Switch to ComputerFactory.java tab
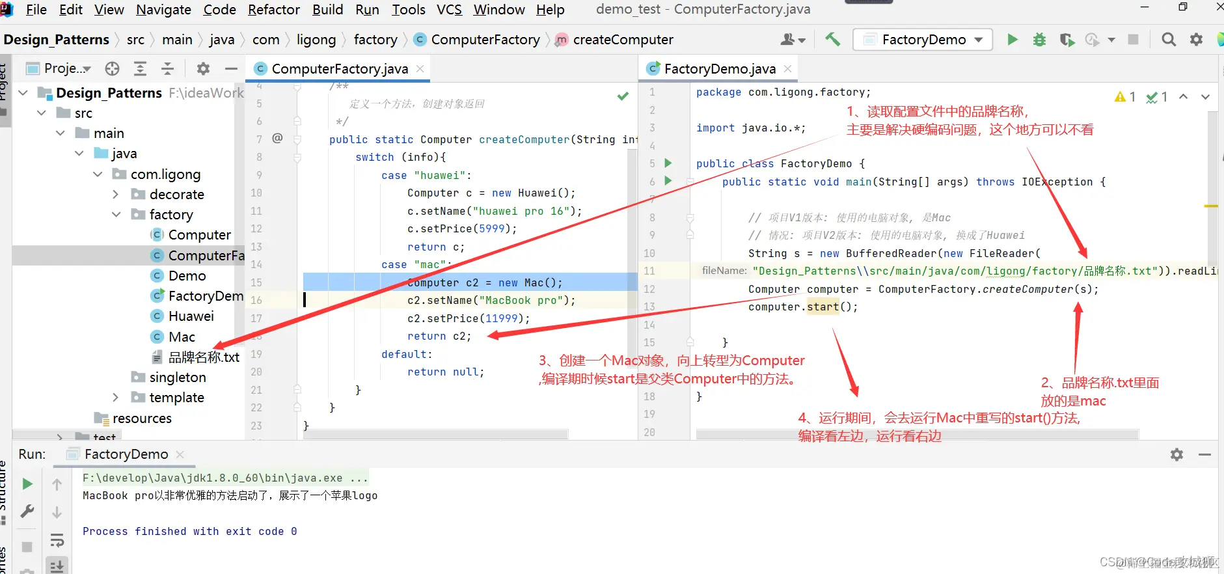Viewport: 1224px width, 574px height. [340, 68]
